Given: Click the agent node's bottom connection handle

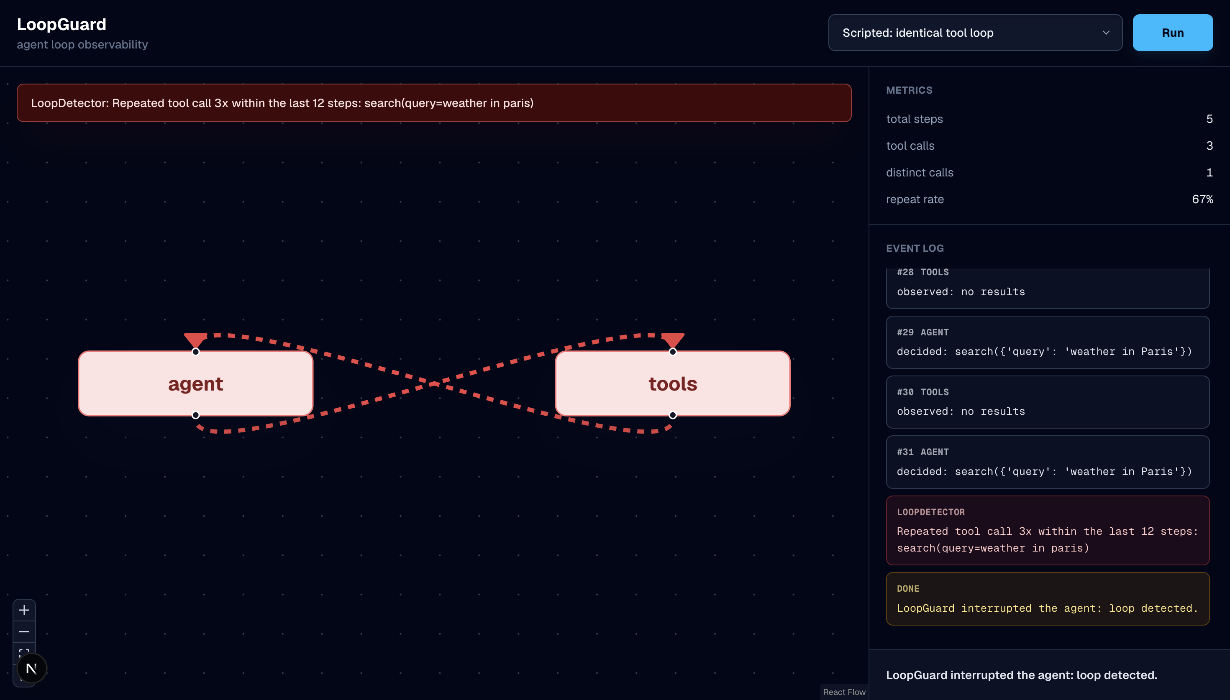Looking at the screenshot, I should point(196,415).
